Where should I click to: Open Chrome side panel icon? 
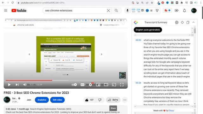(x=191, y=3)
